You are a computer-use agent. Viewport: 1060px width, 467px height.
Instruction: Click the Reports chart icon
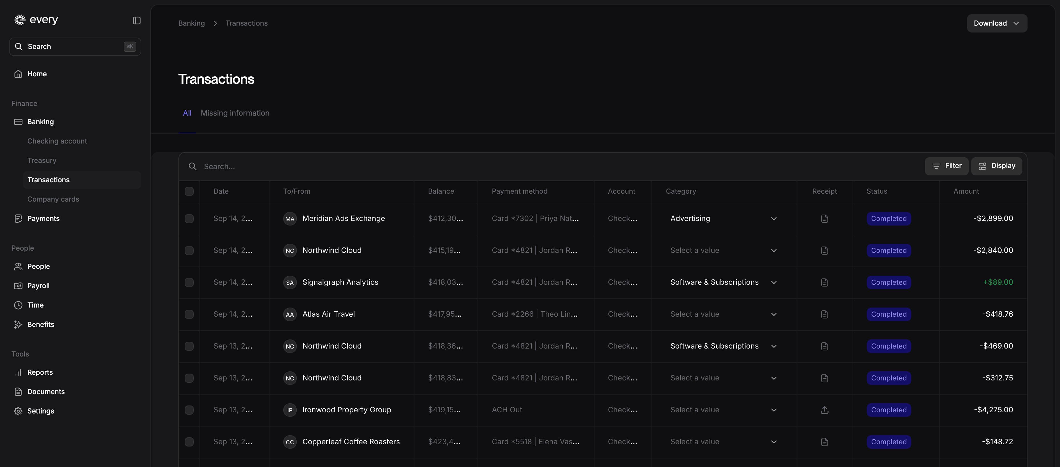click(18, 372)
